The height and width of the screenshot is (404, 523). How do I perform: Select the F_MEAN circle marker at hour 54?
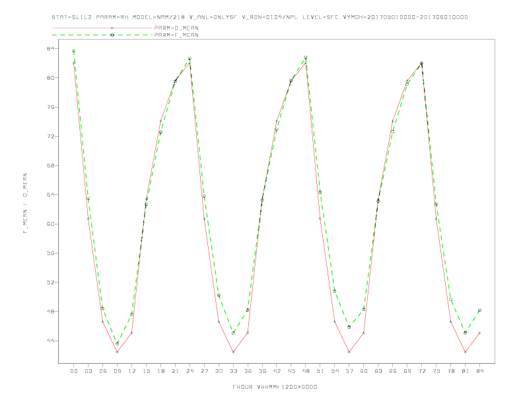click(335, 291)
